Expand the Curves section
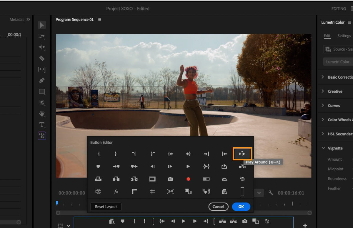This screenshot has width=353, height=228. [x=334, y=106]
